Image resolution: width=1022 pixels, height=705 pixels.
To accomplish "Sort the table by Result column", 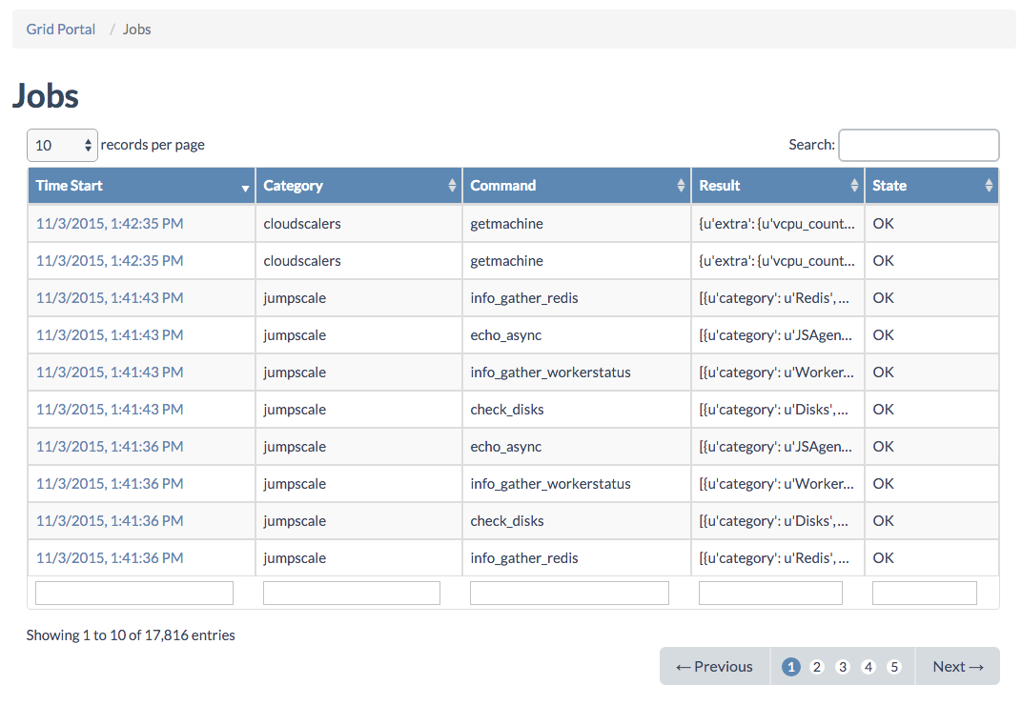I will [854, 186].
